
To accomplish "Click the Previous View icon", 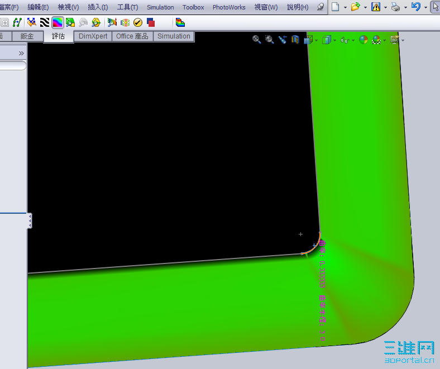I will 283,40.
